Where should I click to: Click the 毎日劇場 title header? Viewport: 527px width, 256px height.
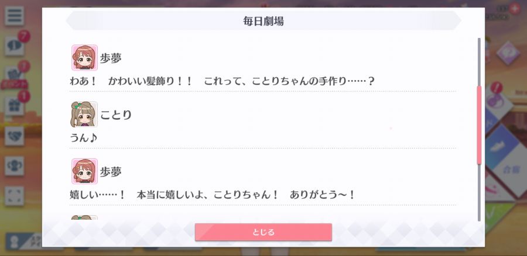click(263, 21)
